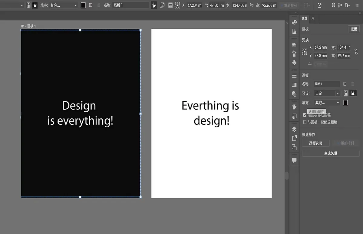
Task: Toggle the width-height constrain link in properties panel
Action: coord(356,52)
